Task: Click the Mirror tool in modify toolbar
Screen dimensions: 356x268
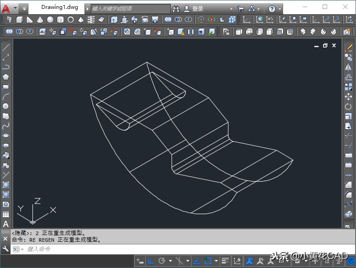Action: [x=348, y=67]
